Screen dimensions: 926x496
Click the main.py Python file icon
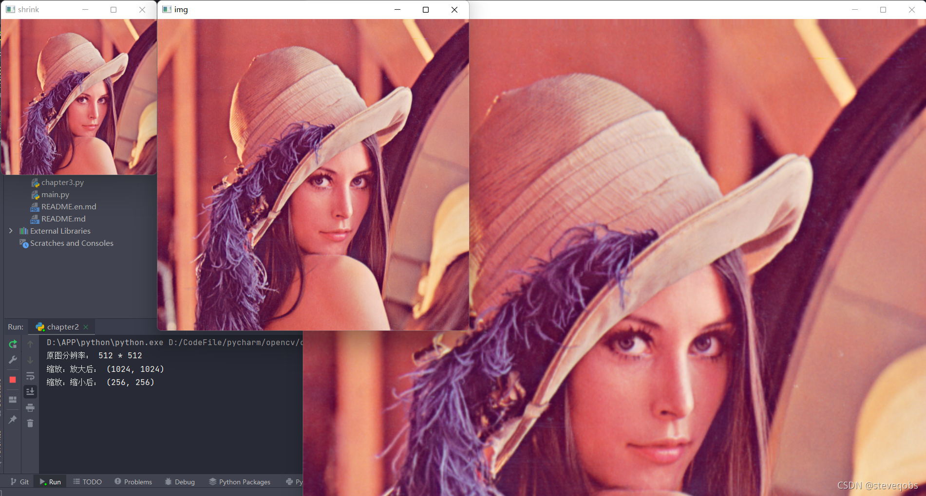(35, 195)
